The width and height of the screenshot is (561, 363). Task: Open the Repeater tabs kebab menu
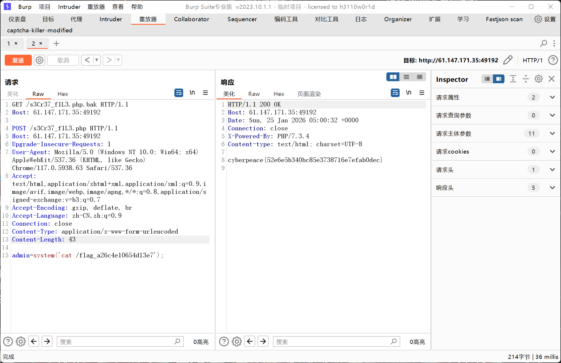pos(554,44)
